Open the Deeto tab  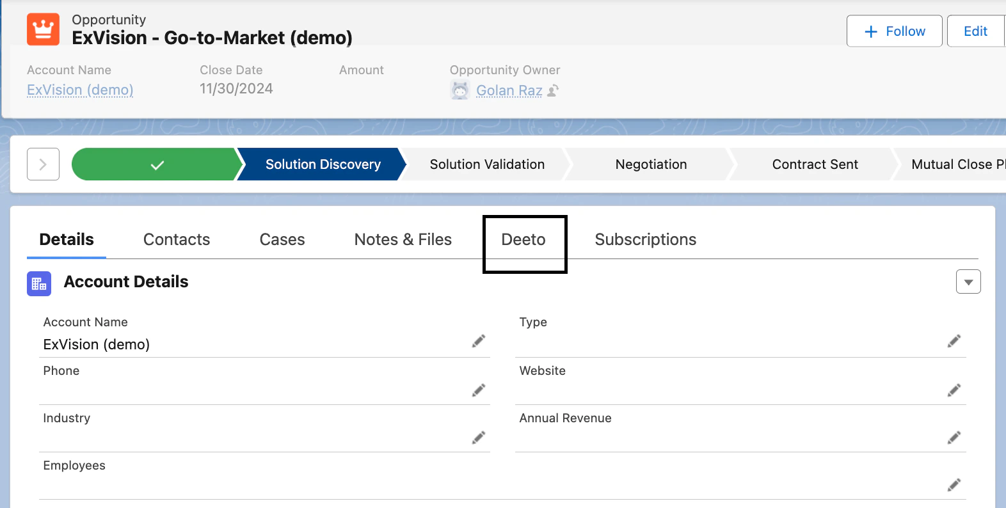click(x=523, y=239)
